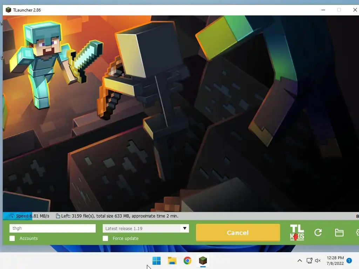This screenshot has height=269, width=359.
Task: Click the network icon in system tray
Action: tap(309, 261)
